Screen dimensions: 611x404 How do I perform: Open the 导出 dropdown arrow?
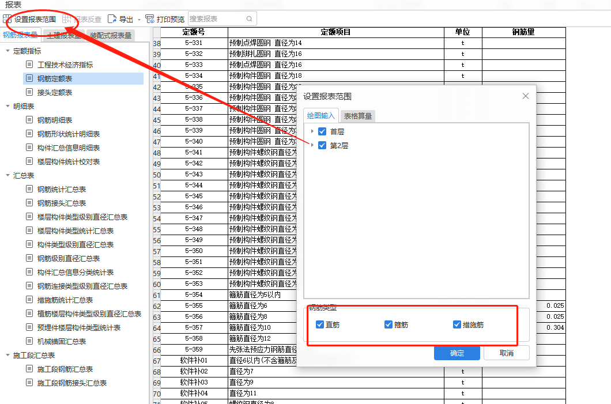pos(139,20)
